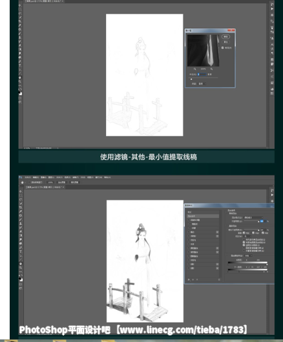This screenshot has width=283, height=342.
Task: Open Image menu in lower Photoshop window
Action: coord(44,177)
